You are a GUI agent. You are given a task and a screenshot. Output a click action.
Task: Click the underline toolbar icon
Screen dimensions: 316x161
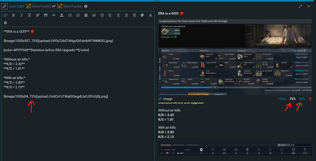(x=29, y=15)
